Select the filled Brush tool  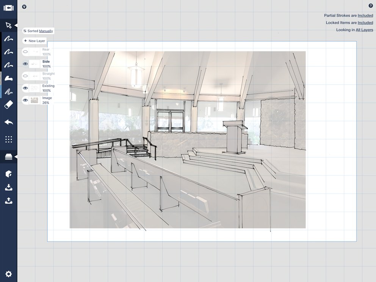click(8, 79)
